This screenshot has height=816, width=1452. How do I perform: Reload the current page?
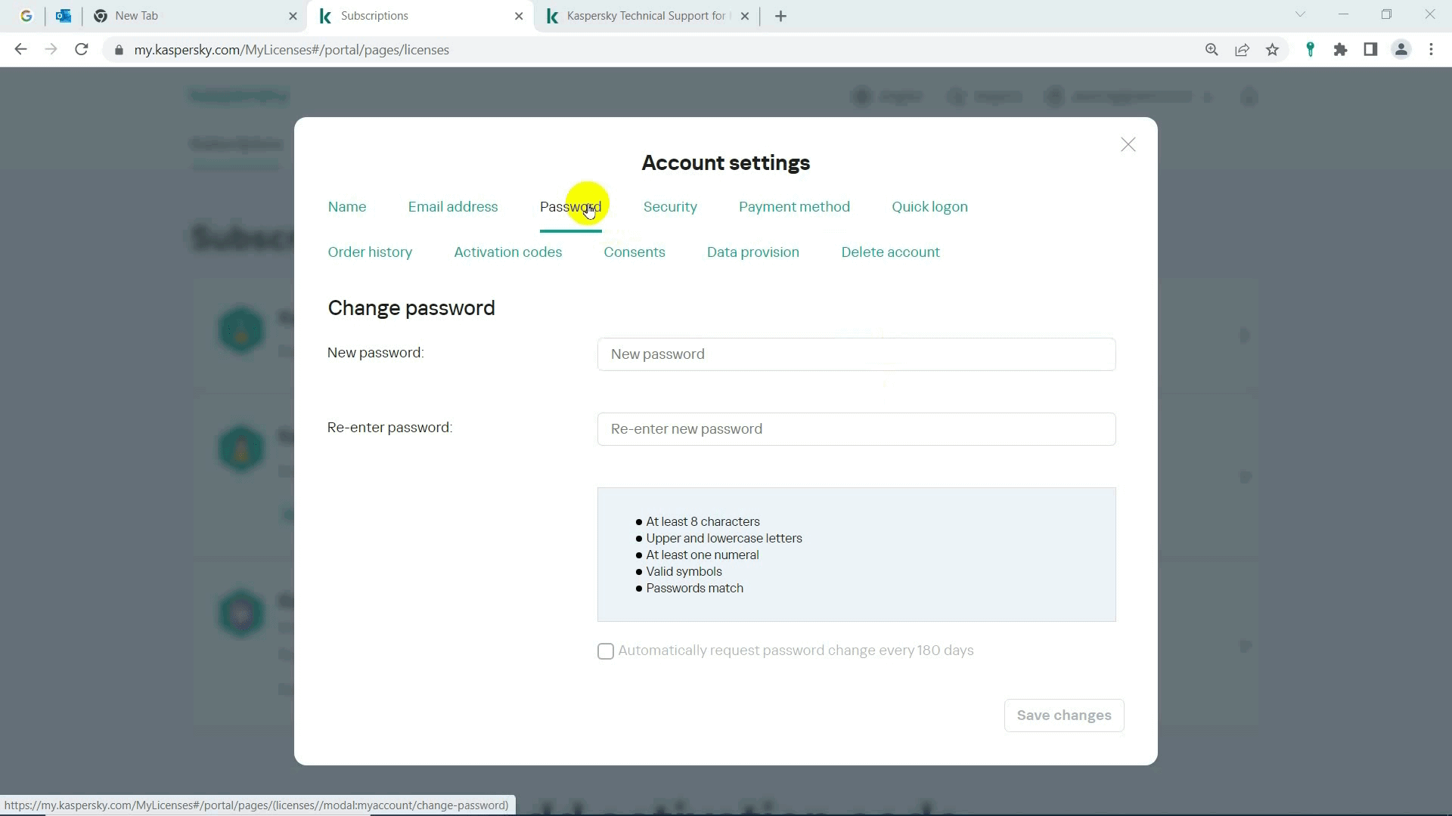[82, 50]
